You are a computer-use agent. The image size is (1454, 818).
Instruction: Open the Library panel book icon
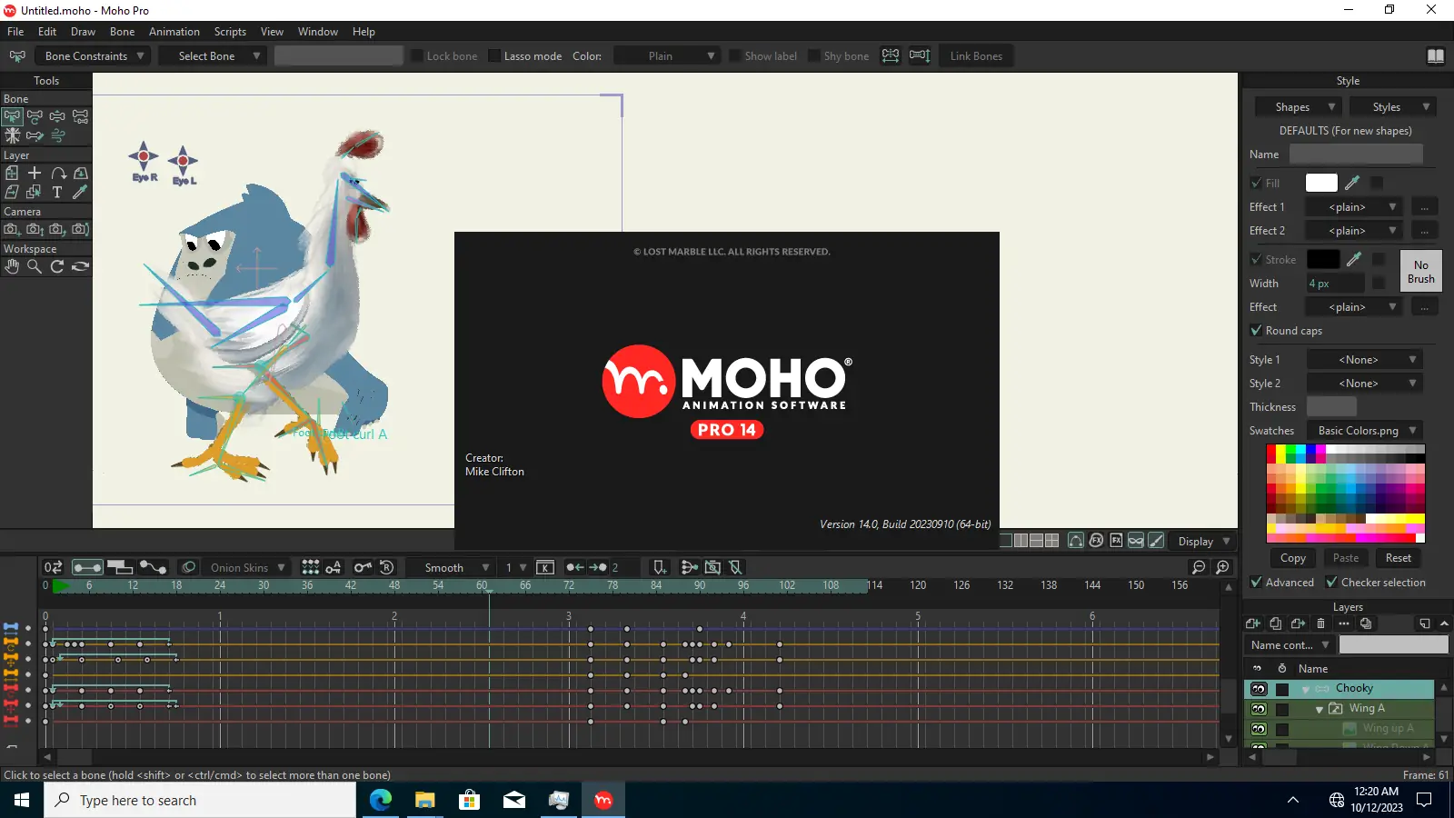(x=1436, y=55)
